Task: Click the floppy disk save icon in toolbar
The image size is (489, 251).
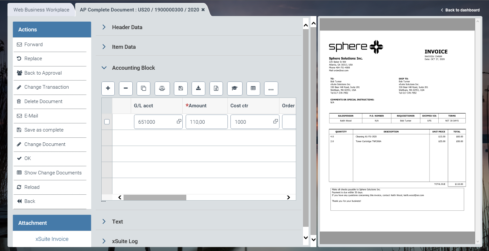Action: pos(180,88)
